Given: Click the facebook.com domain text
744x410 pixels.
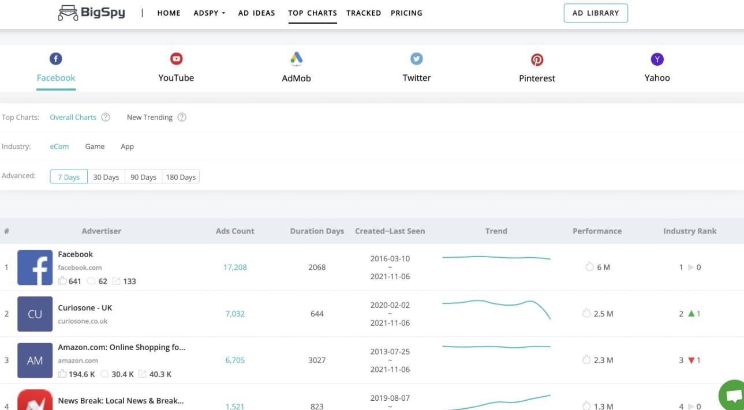Looking at the screenshot, I should (80, 268).
